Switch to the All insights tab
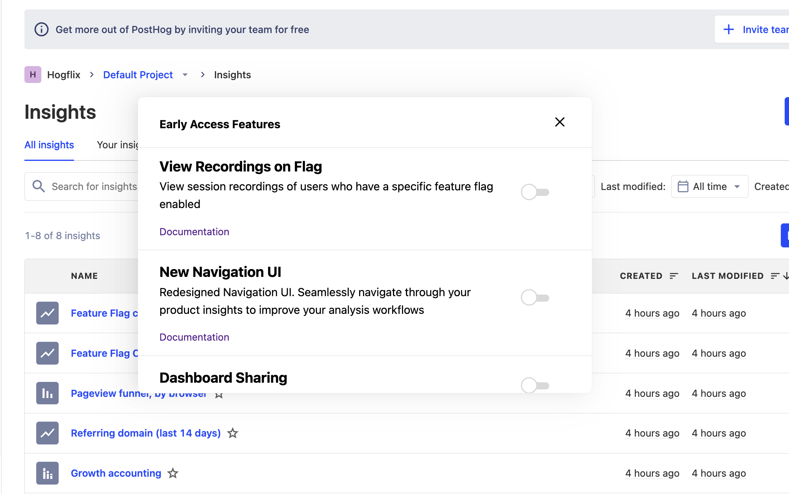The height and width of the screenshot is (494, 789). pos(49,145)
